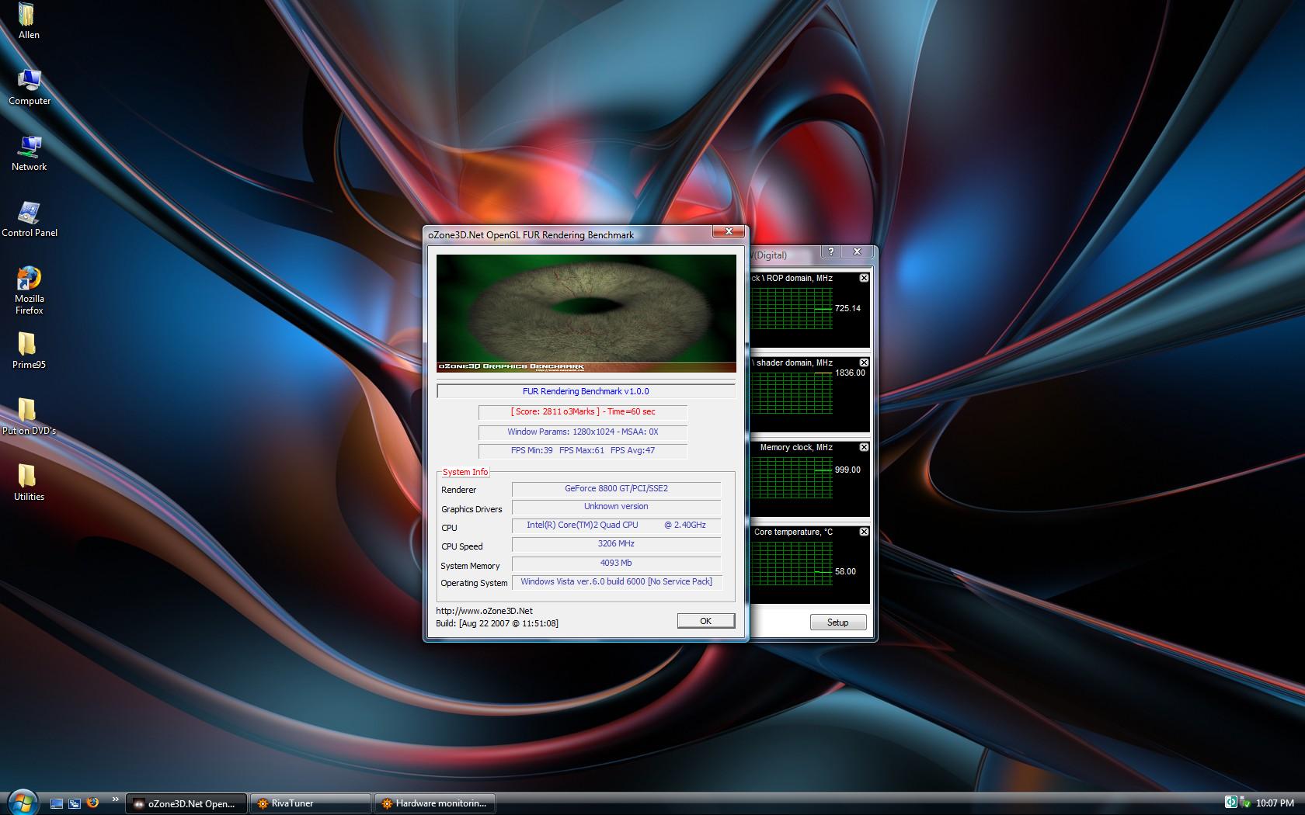
Task: Switch to the RivaTuner taskbar button
Action: click(x=310, y=803)
